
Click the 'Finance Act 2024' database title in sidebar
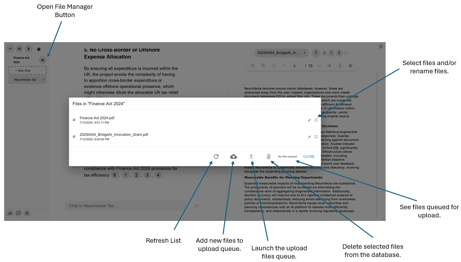coord(21,60)
